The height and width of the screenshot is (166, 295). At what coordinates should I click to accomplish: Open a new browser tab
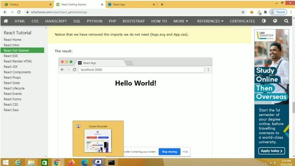(162, 4)
